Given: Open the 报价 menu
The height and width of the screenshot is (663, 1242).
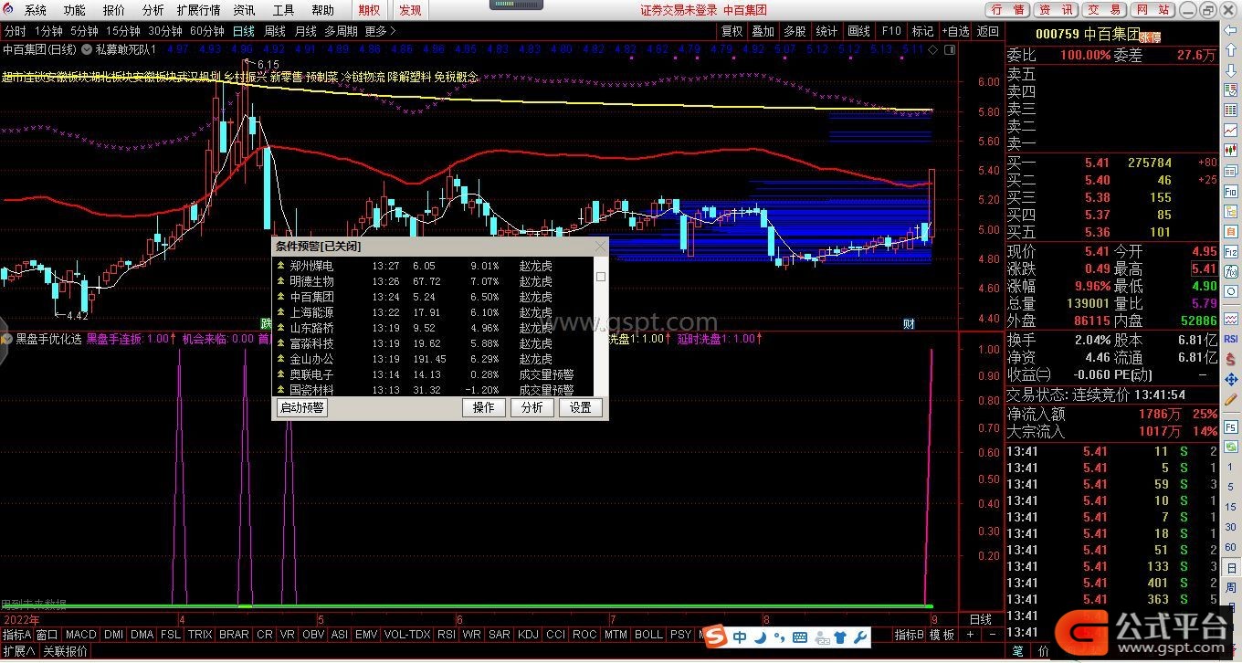Looking at the screenshot, I should pyautogui.click(x=114, y=10).
